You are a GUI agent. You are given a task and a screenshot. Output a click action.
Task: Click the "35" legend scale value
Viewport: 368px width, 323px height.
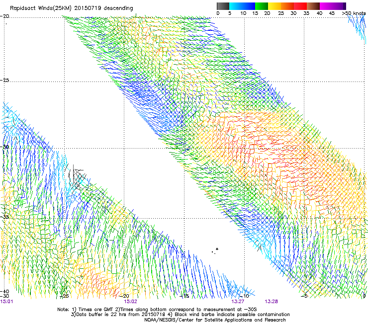(x=306, y=13)
